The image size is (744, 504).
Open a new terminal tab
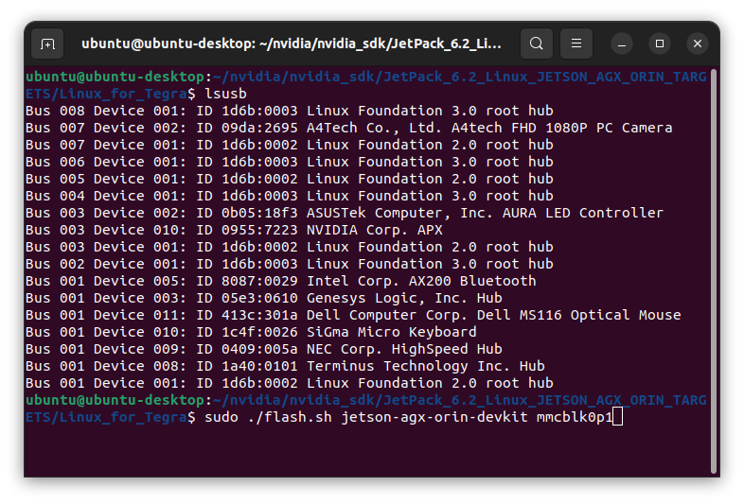47,43
